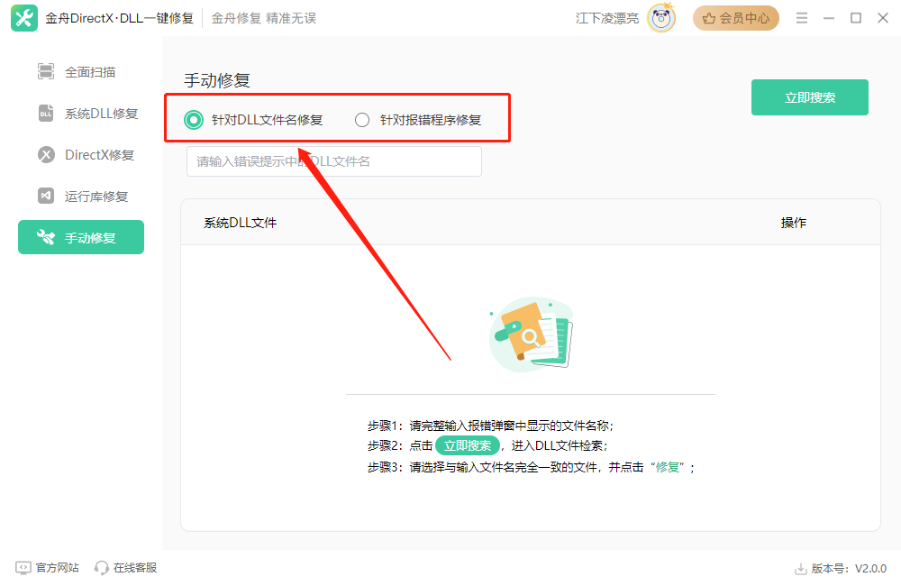Click the 官方网站 monitor icon
Viewport: 901px width, 586px height.
pyautogui.click(x=23, y=568)
